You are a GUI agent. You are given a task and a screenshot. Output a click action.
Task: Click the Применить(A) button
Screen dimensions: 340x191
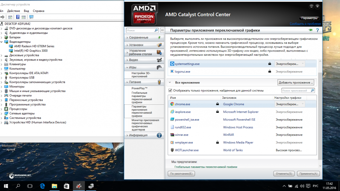click(x=308, y=173)
